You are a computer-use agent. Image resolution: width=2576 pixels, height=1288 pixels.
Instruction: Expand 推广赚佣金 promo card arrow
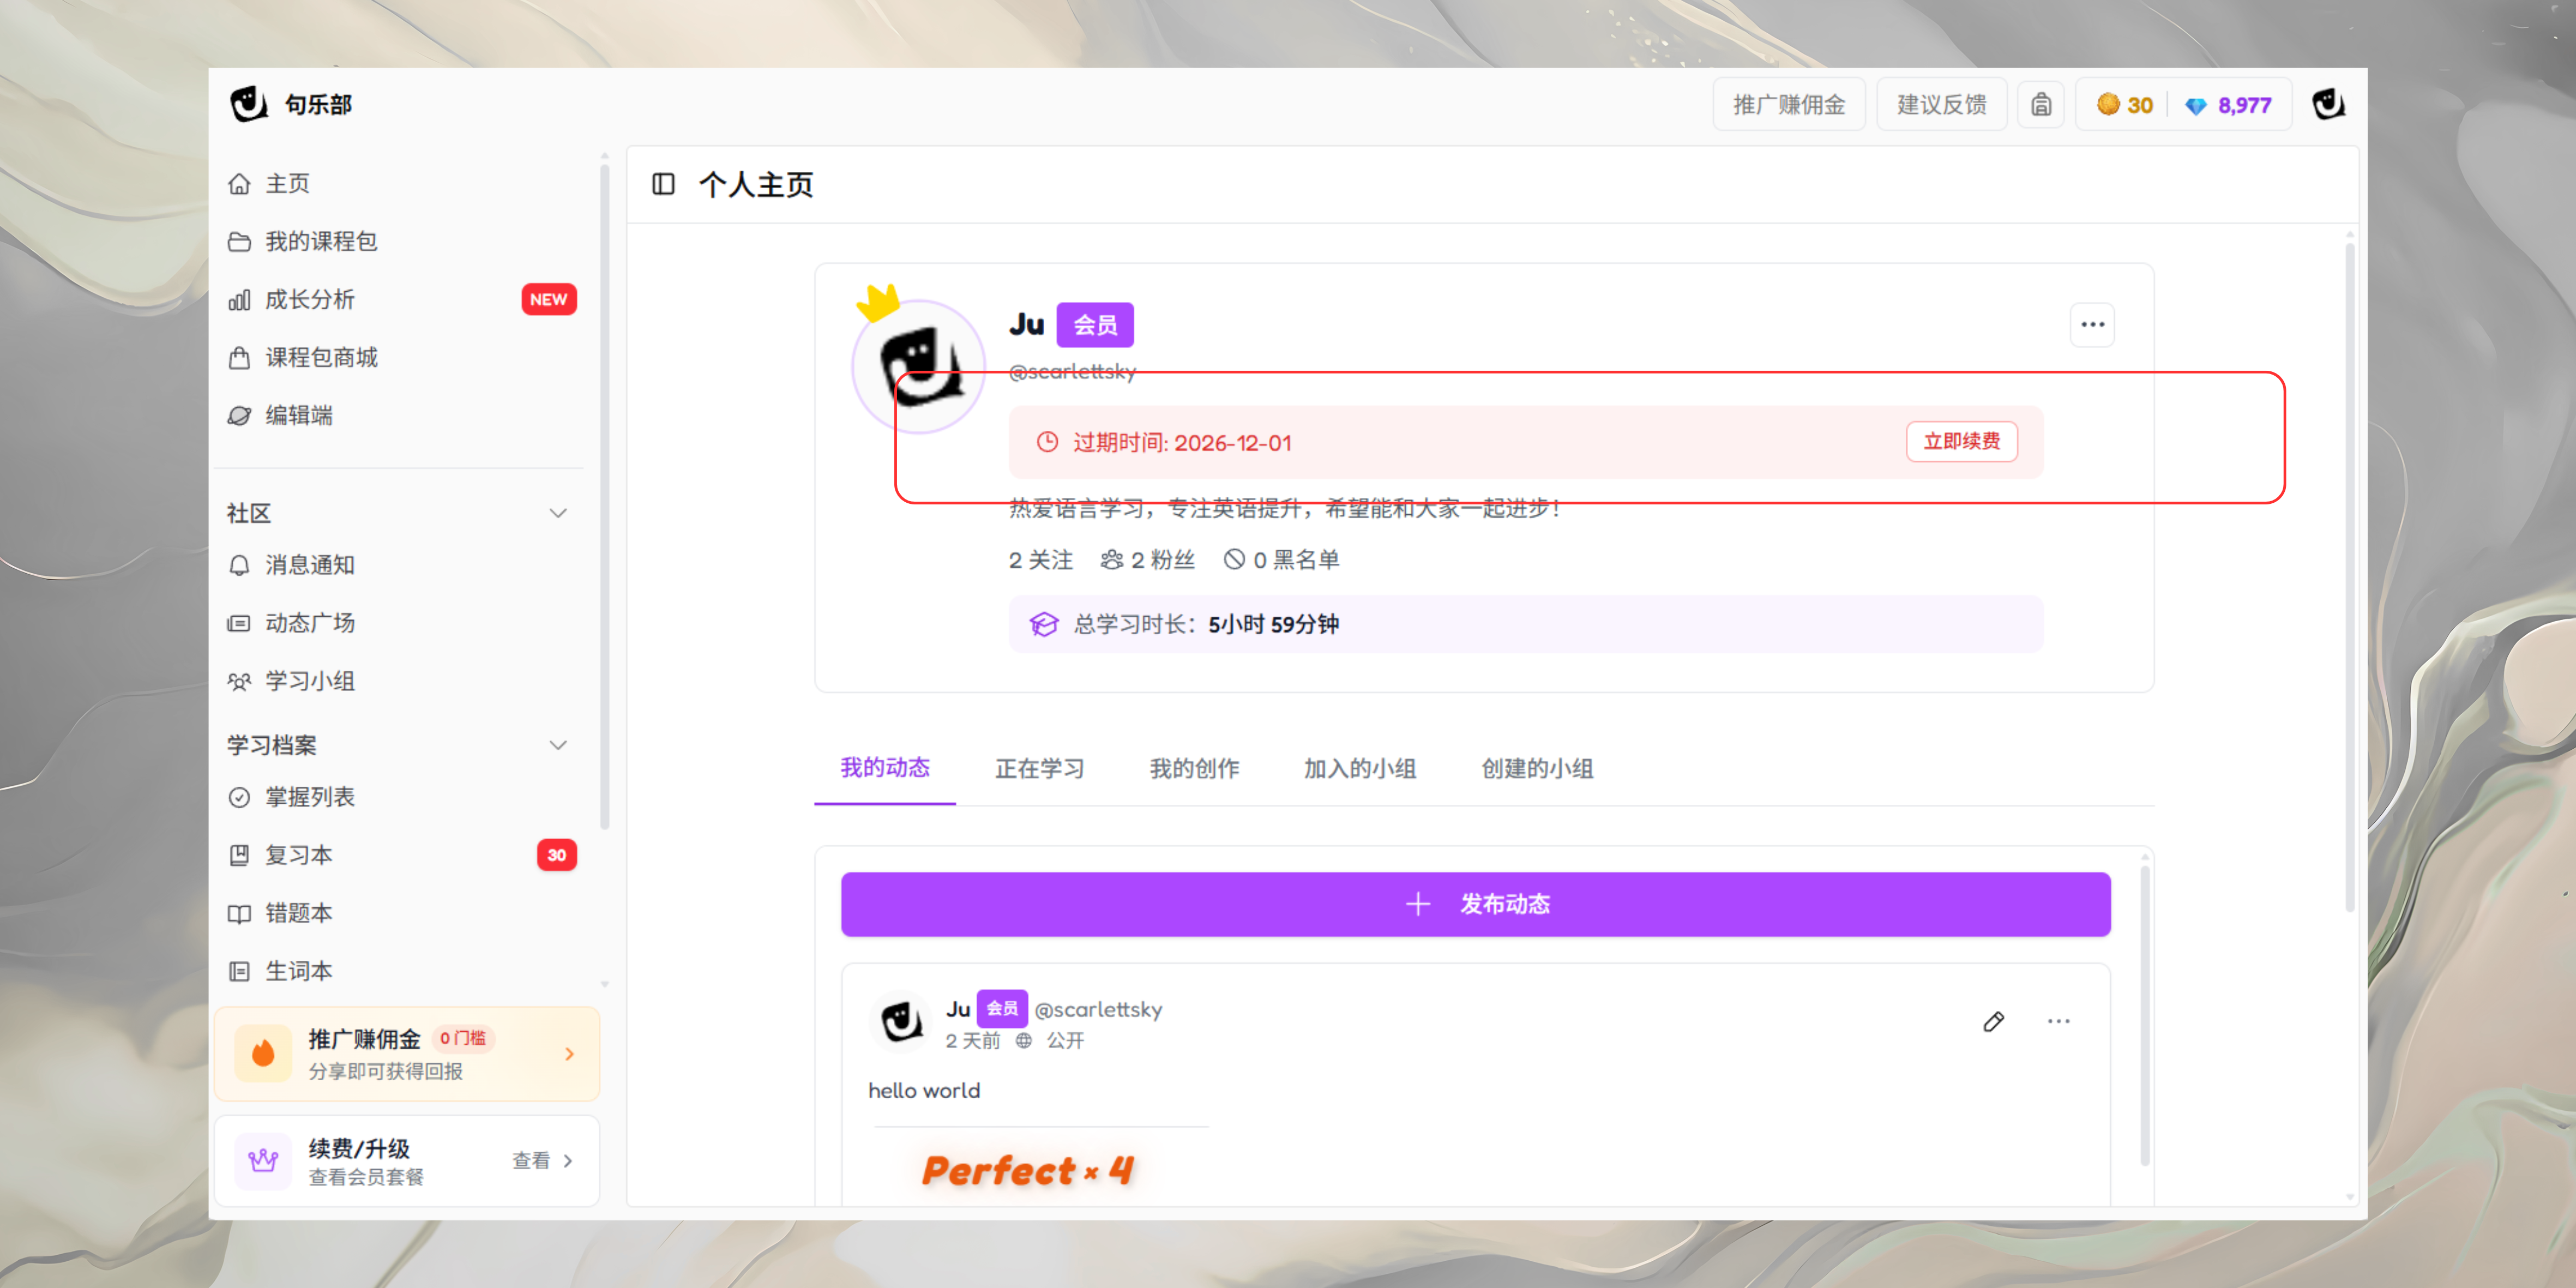pos(569,1054)
